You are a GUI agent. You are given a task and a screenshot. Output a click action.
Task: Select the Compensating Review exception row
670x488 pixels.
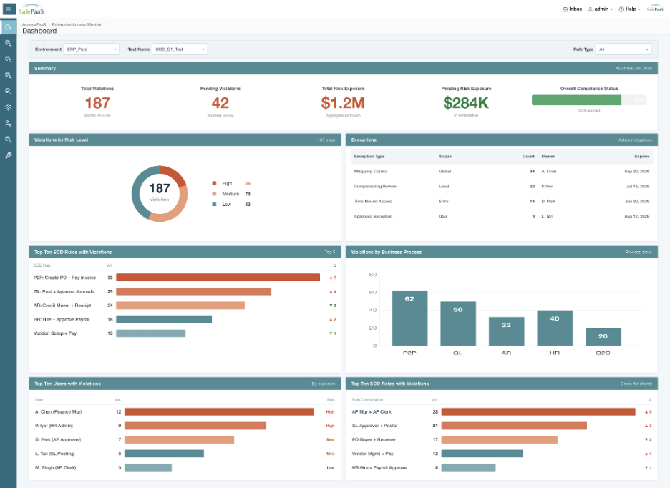(x=502, y=186)
